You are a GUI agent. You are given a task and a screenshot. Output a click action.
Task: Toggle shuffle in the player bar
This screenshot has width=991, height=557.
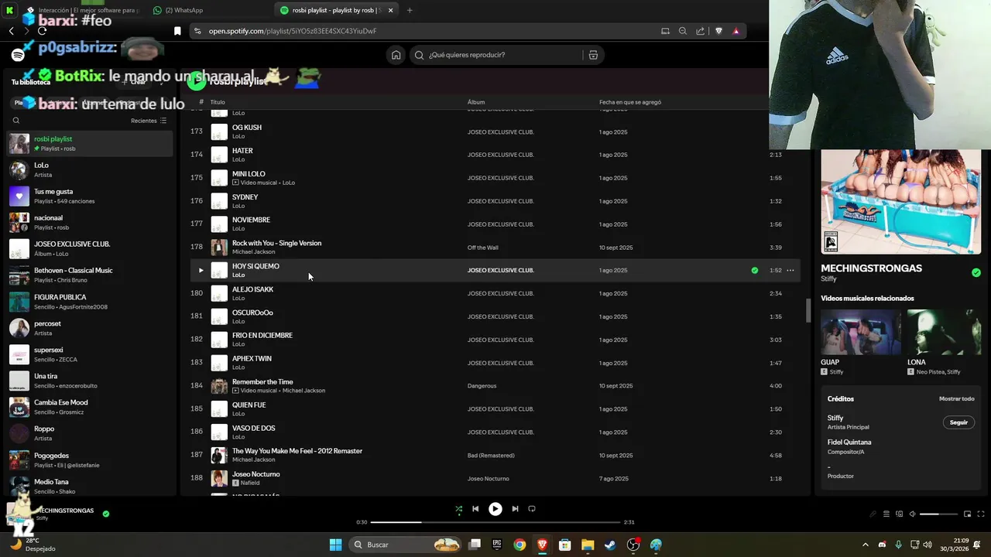point(458,509)
